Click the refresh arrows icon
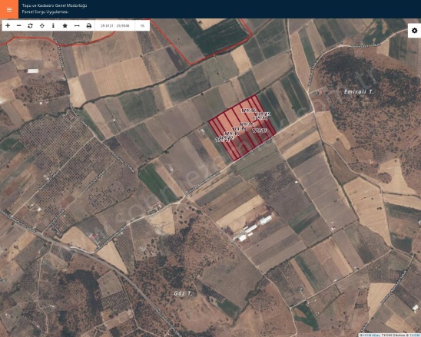The height and width of the screenshot is (337, 421). 30,25
